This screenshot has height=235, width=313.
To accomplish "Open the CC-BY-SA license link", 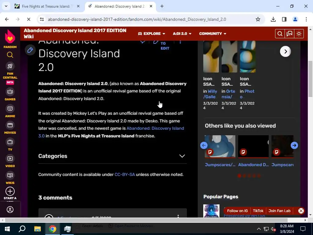I will [x=125, y=174].
